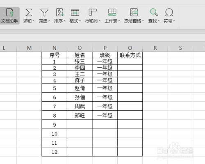The height and width of the screenshot is (164, 205).
Task: Select the 姓名 header cell
Action: 80,55
